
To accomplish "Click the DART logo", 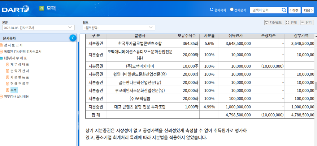I will click(x=15, y=9).
